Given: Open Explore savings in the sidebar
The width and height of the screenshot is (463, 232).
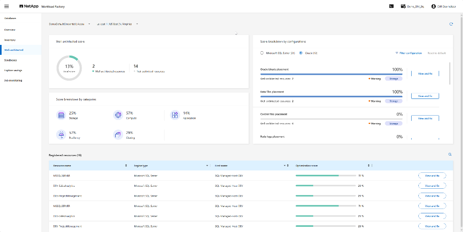Looking at the screenshot, I should coord(13,70).
